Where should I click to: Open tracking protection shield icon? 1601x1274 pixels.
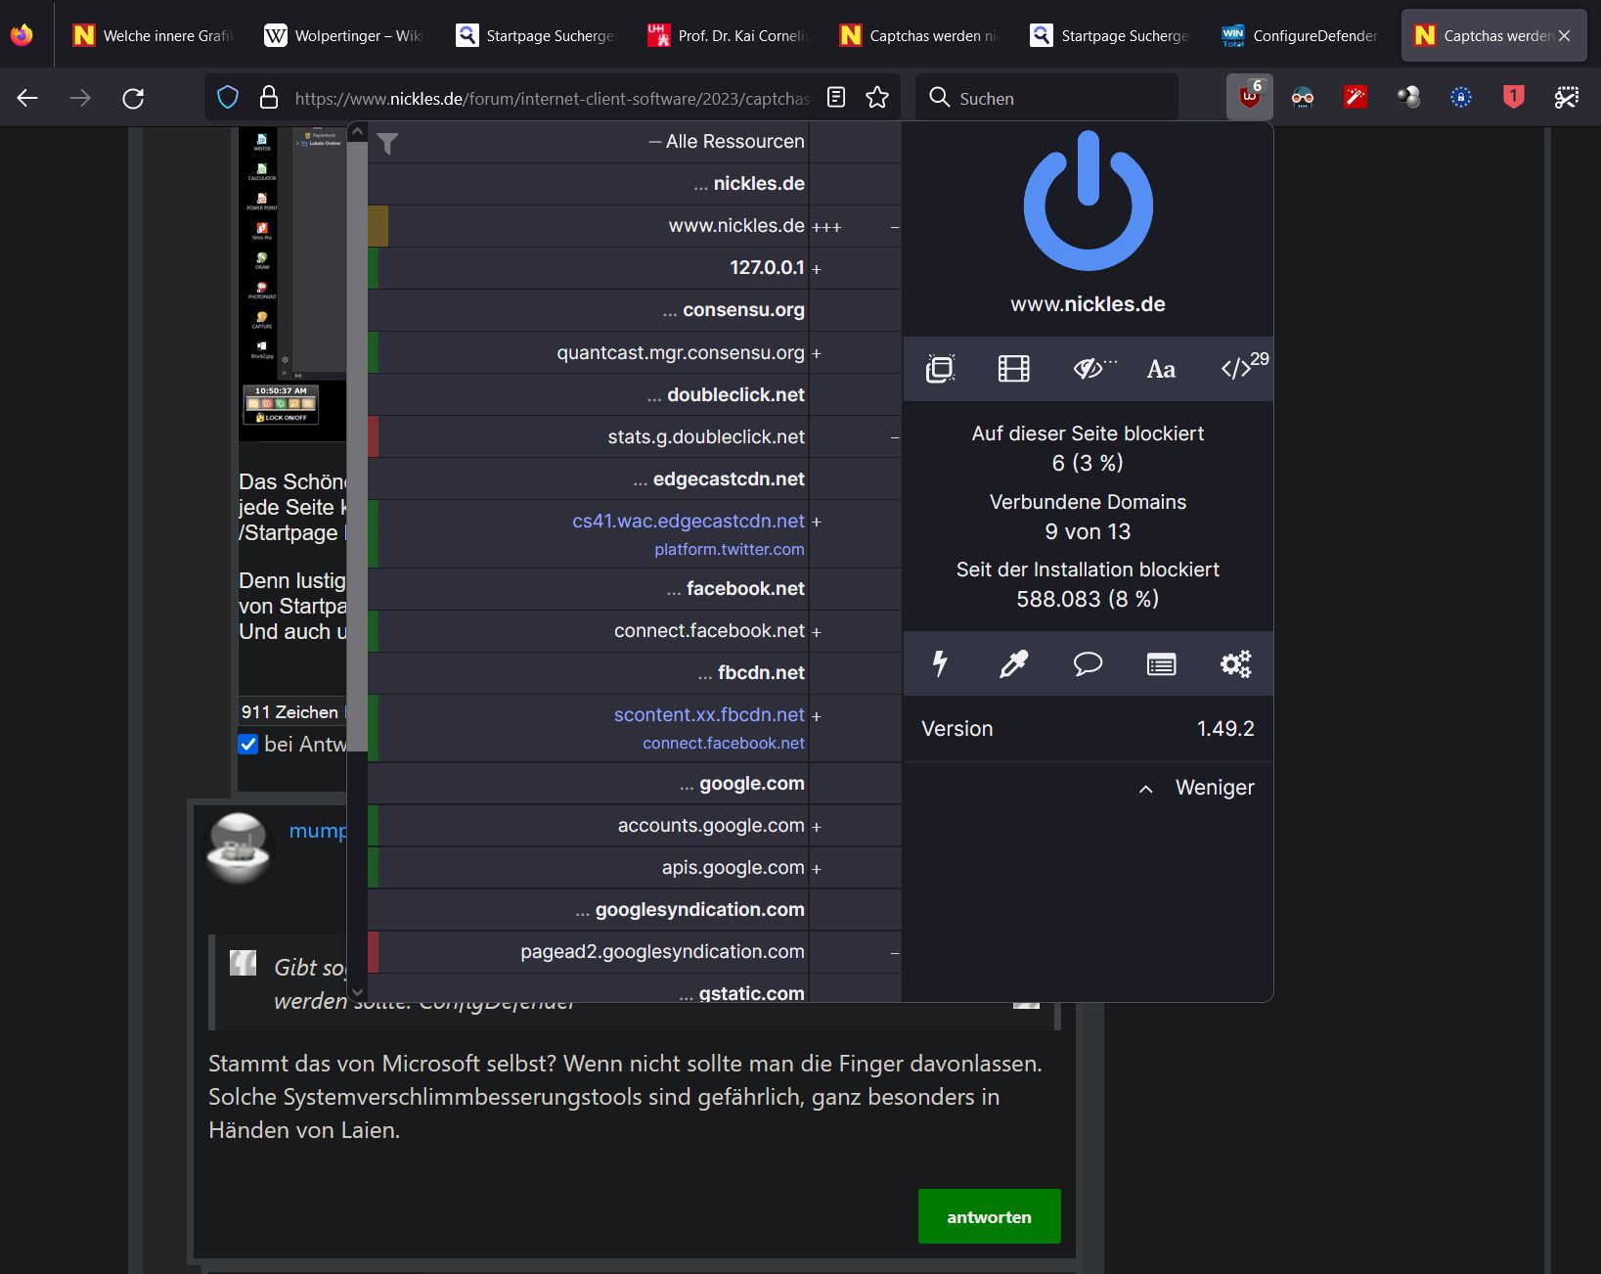(x=228, y=97)
